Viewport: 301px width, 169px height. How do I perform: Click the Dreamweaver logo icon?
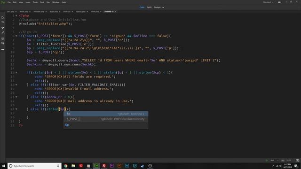(3, 2)
